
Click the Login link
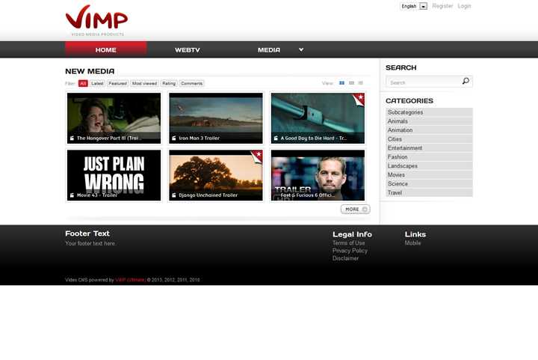464,6
